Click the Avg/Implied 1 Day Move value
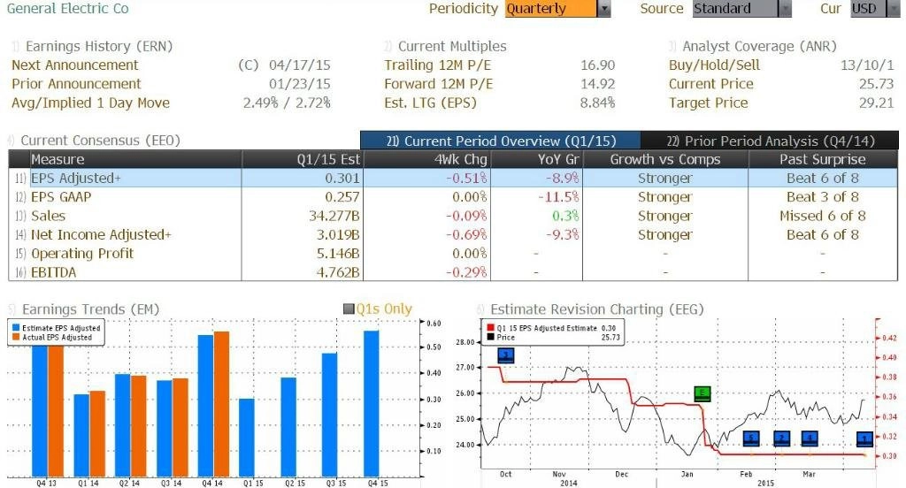Screen dimensions: 906x488 287,103
